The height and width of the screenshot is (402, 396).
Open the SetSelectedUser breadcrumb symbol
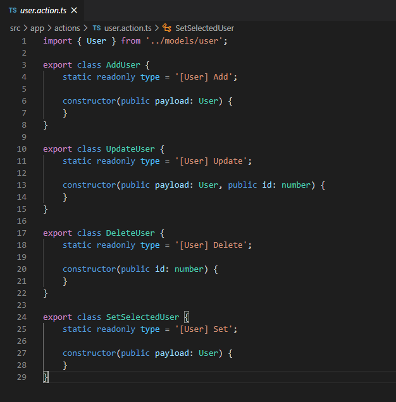click(204, 28)
